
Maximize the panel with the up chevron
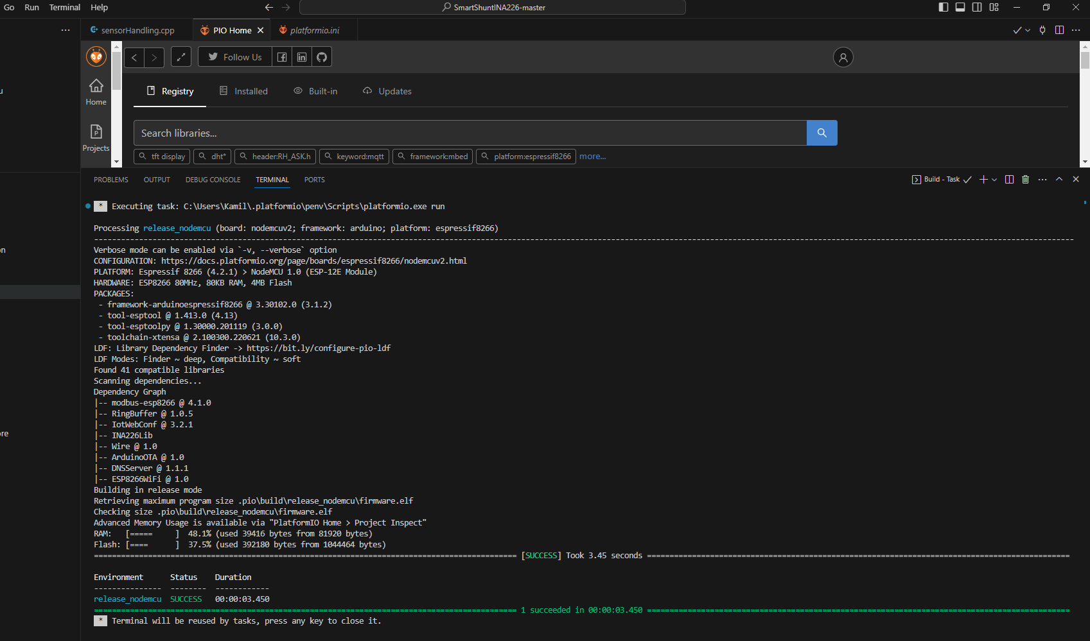[1059, 180]
